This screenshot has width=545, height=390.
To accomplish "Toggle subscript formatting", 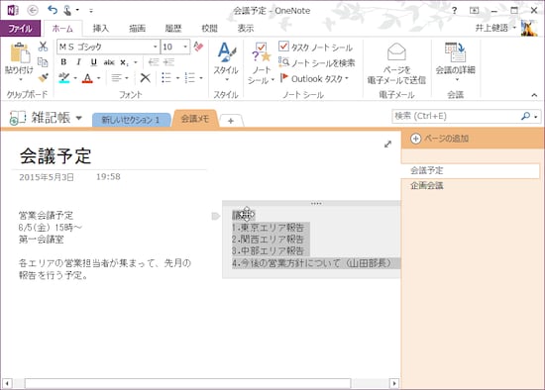I will [x=124, y=62].
